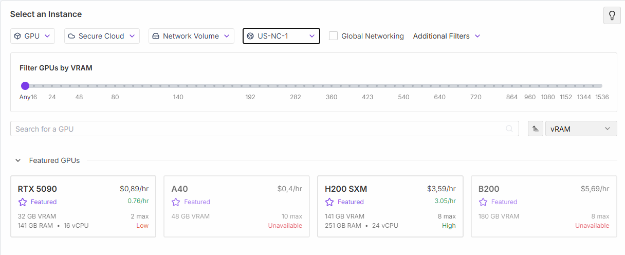
Task: Click the sort direction icon button
Action: [x=536, y=129]
